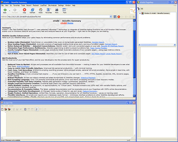Screen dimensions: 178x142
Task: Click the first open-script icon in Script File
Action: [6, 109]
